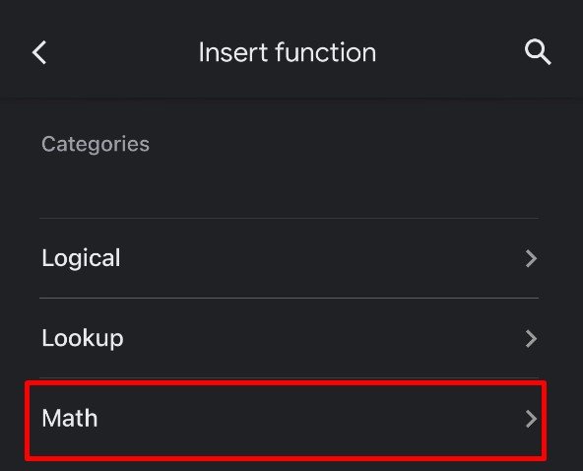583x471 pixels.
Task: Select the Math label text
Action: 70,418
